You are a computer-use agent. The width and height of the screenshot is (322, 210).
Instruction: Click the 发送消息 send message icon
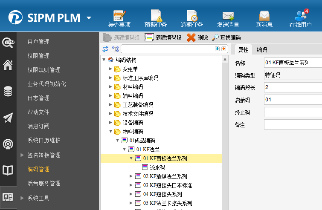(x=228, y=18)
